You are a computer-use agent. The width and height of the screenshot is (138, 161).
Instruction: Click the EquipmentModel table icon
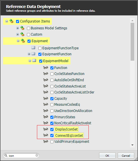click(x=34, y=60)
